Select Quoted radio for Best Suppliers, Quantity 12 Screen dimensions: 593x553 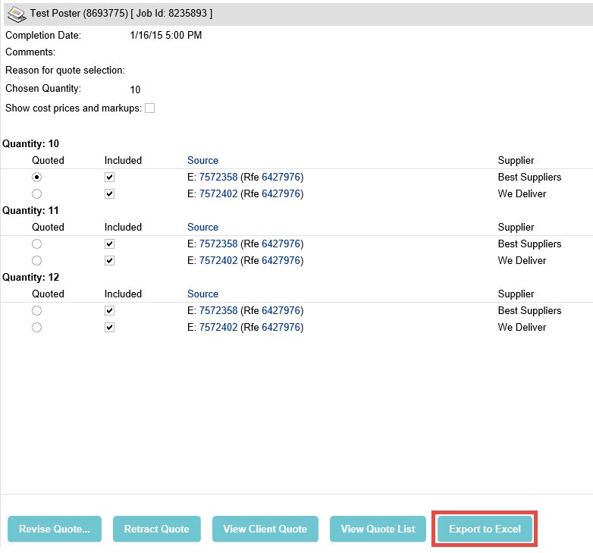point(36,311)
